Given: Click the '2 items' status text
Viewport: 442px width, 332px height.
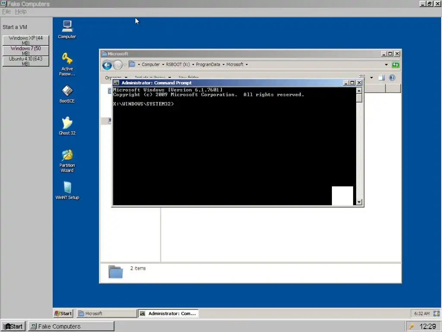Looking at the screenshot, I should pos(138,268).
